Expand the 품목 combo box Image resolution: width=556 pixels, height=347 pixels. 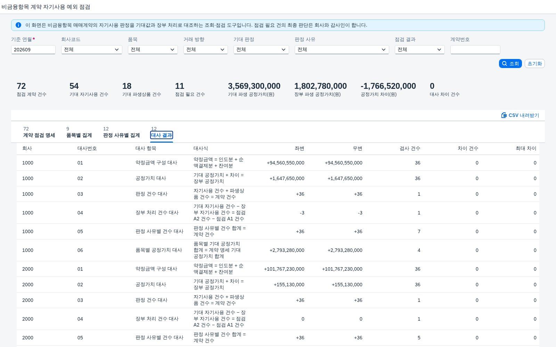coord(153,50)
